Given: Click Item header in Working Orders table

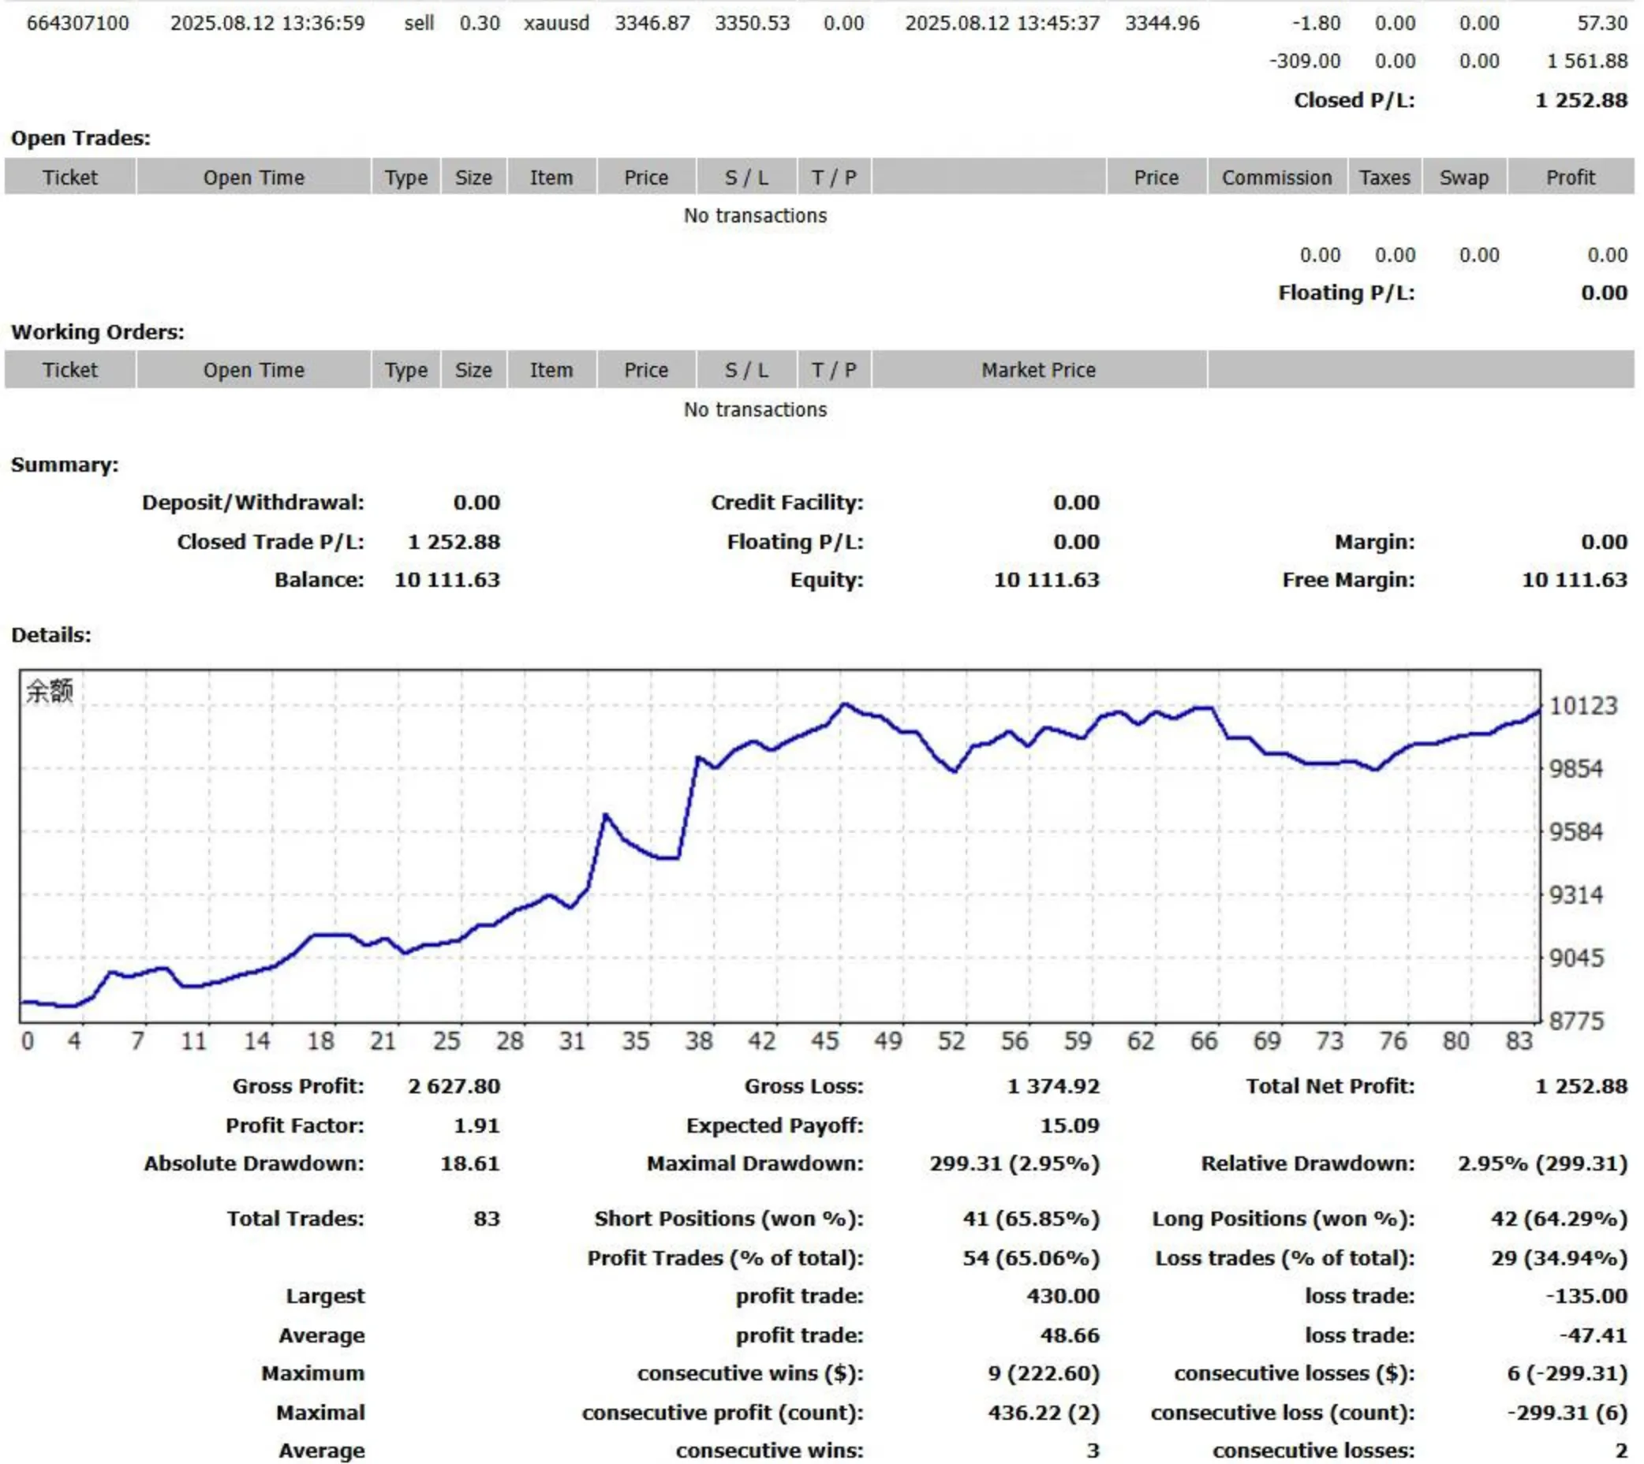Looking at the screenshot, I should point(551,370).
